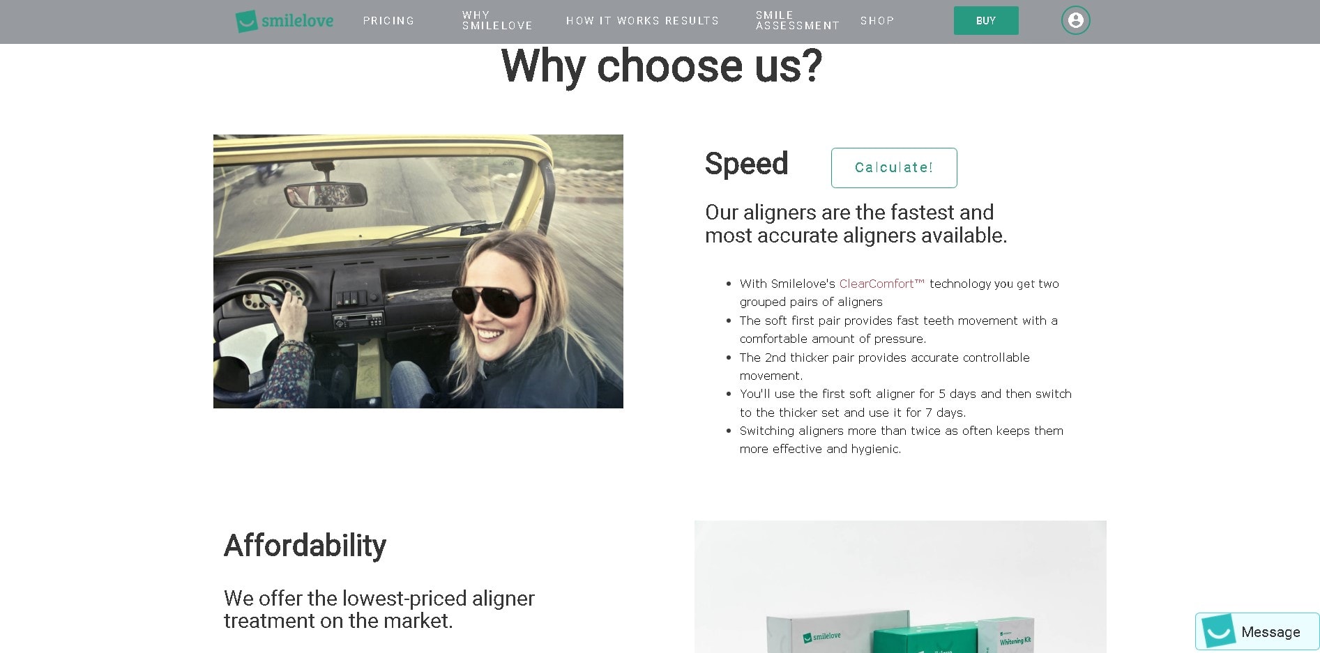Open the Message chat widget label
Viewport: 1320px width, 653px height.
point(1270,632)
